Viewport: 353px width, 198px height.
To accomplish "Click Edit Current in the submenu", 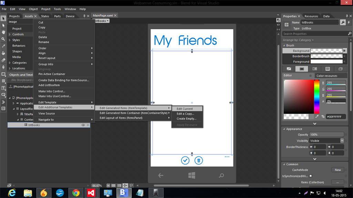I will click(185, 109).
